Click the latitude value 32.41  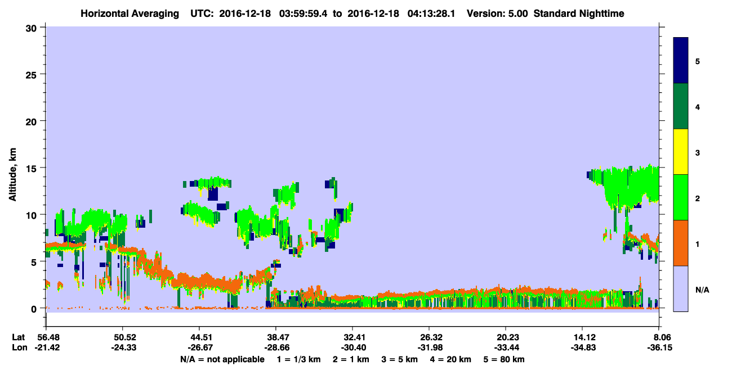coord(352,337)
